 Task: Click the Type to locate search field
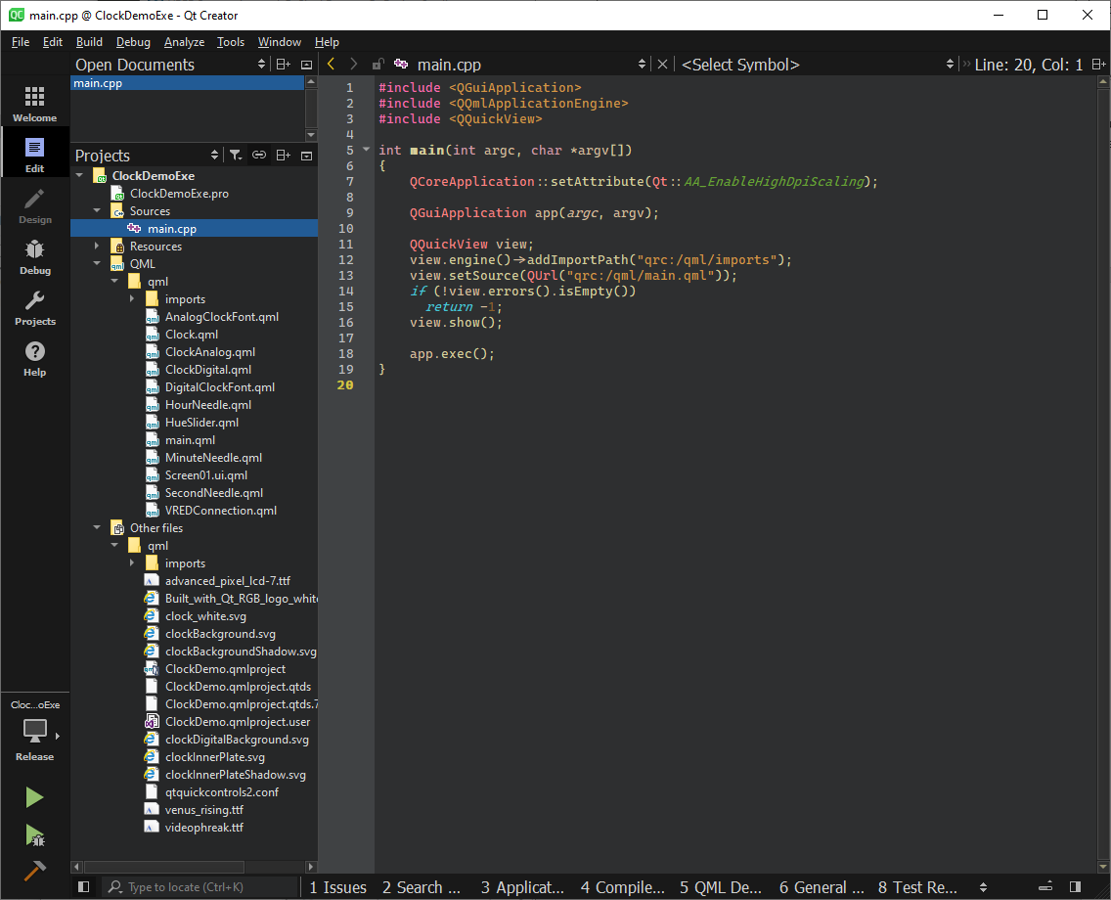click(x=200, y=887)
